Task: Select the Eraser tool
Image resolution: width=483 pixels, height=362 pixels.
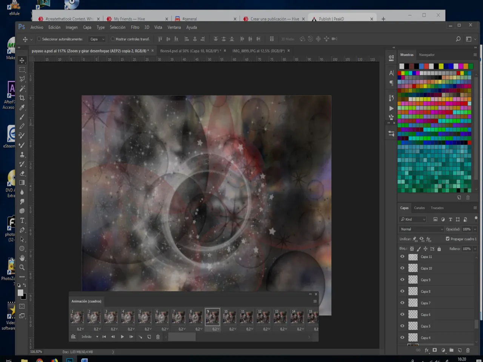Action: 22,173
